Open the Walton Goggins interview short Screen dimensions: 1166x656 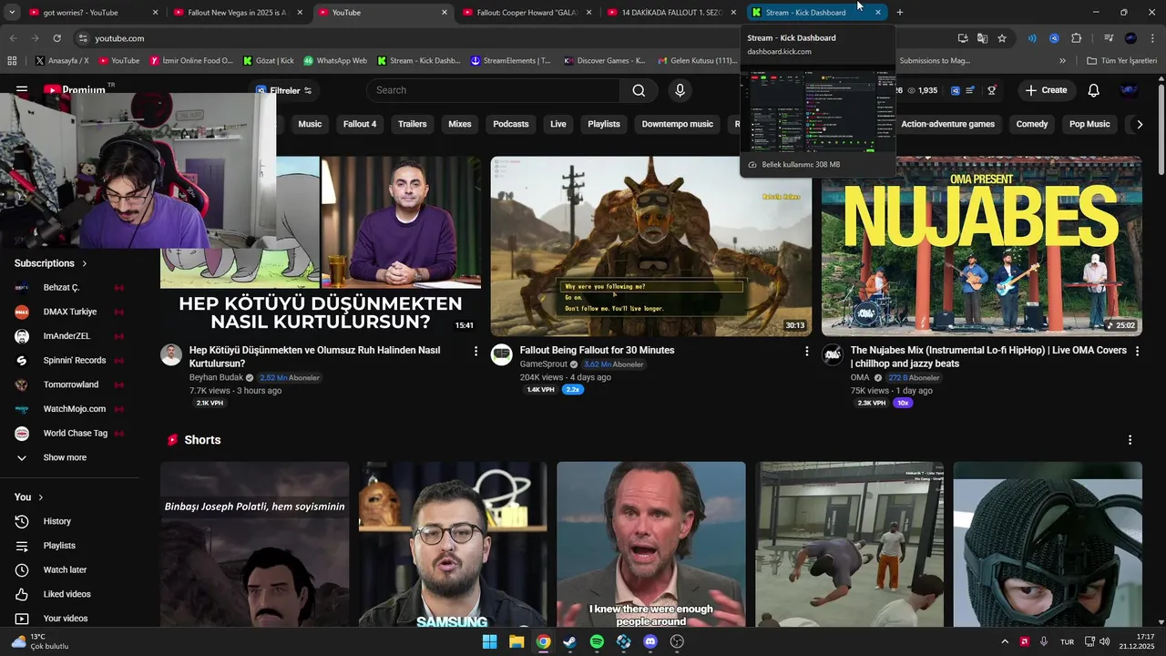tap(651, 544)
